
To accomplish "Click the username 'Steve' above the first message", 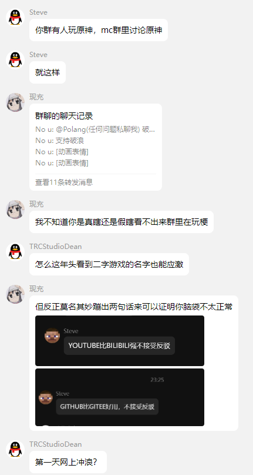I will (x=38, y=12).
